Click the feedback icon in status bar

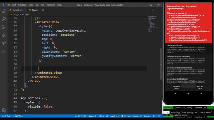coord(154,116)
